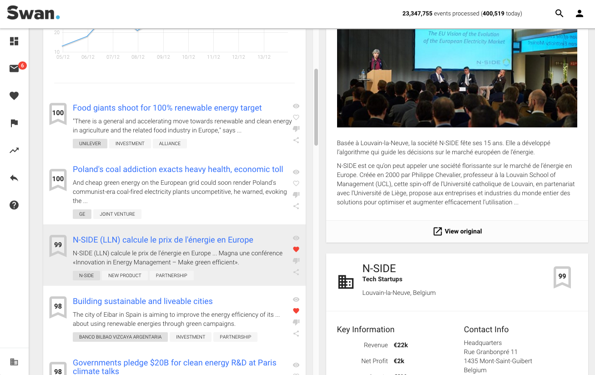
Task: Select the UNILEVER tag
Action: coord(90,143)
